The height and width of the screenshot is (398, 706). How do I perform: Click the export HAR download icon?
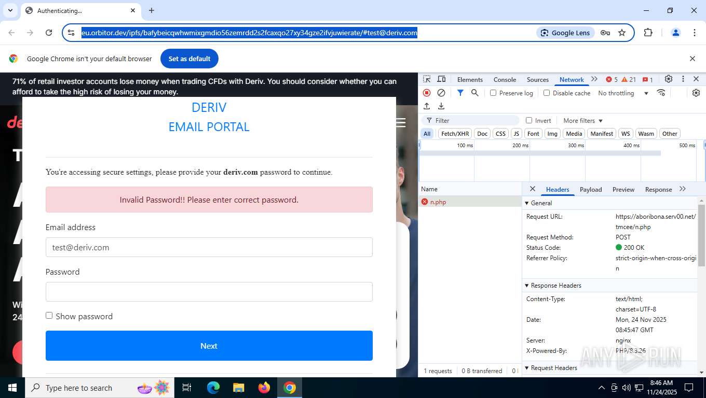[x=441, y=106]
